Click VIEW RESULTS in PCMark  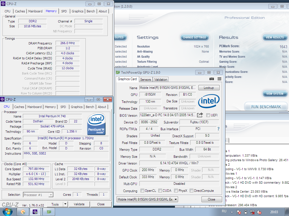click(x=275, y=37)
